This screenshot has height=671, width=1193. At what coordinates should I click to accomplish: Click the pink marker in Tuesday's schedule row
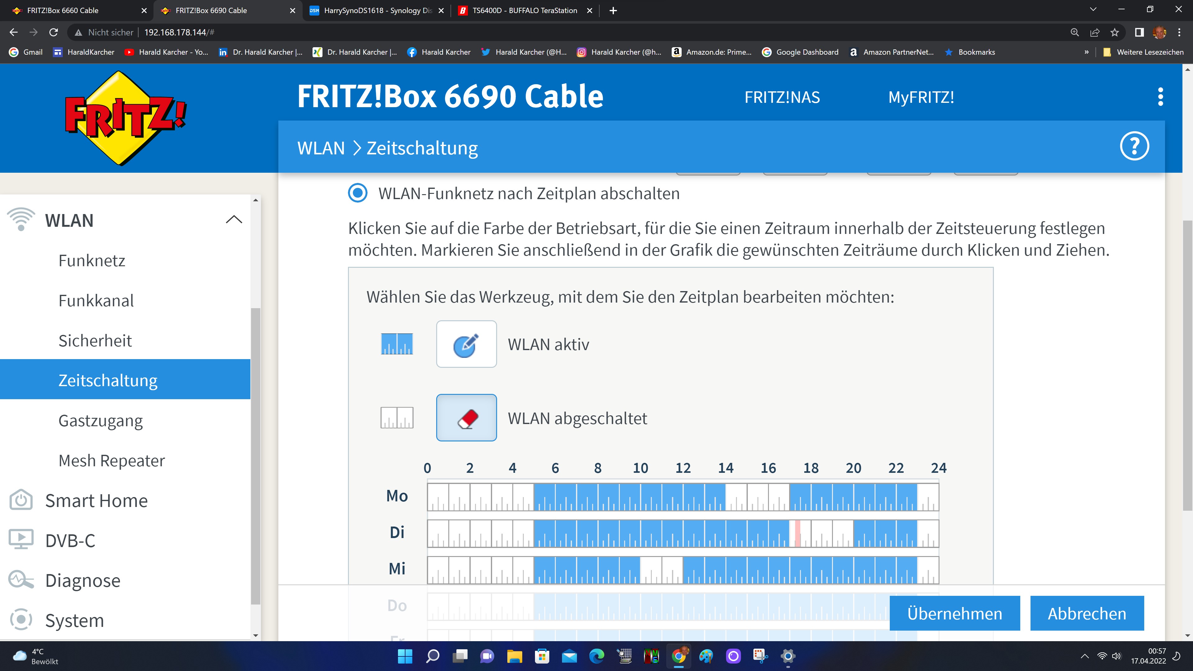click(798, 533)
